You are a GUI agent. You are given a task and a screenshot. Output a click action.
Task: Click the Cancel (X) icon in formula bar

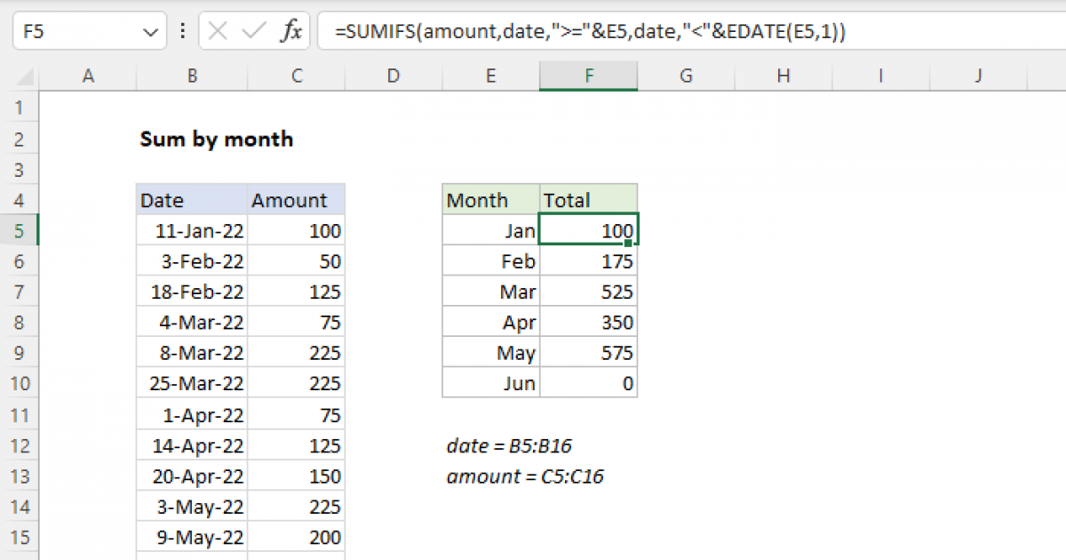point(216,30)
